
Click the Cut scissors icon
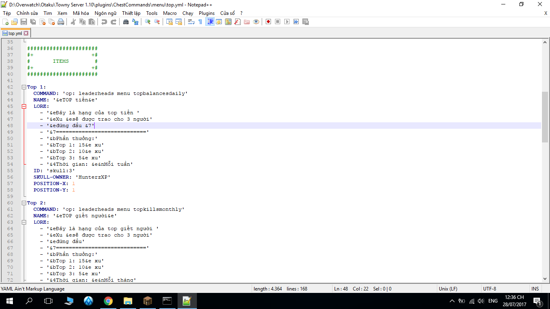click(x=73, y=22)
